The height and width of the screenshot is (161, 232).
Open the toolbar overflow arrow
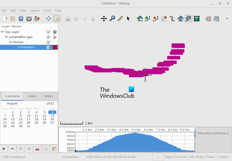point(227,19)
